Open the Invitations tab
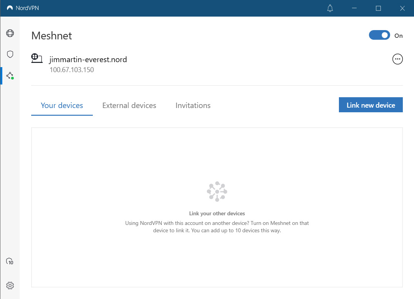This screenshot has height=299, width=414. pos(193,106)
